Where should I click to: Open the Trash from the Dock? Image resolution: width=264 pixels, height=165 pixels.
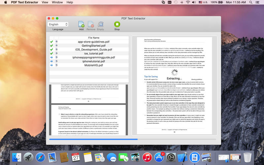click(x=247, y=158)
